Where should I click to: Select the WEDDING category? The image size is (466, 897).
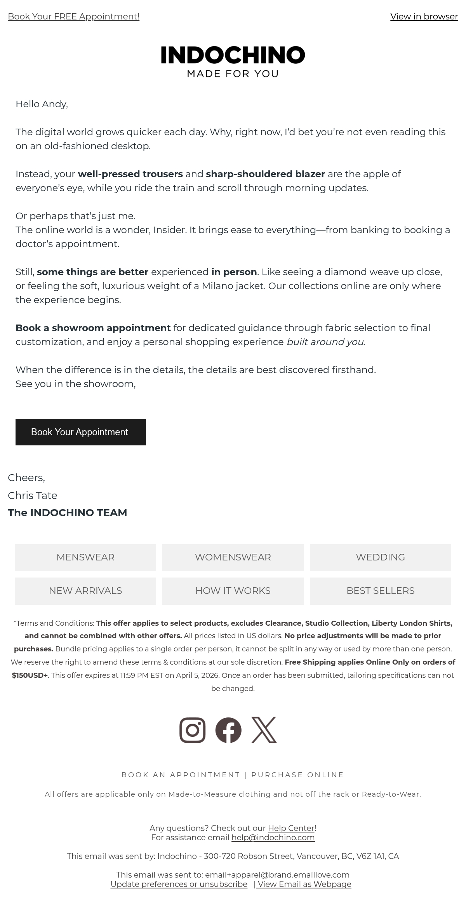point(381,557)
